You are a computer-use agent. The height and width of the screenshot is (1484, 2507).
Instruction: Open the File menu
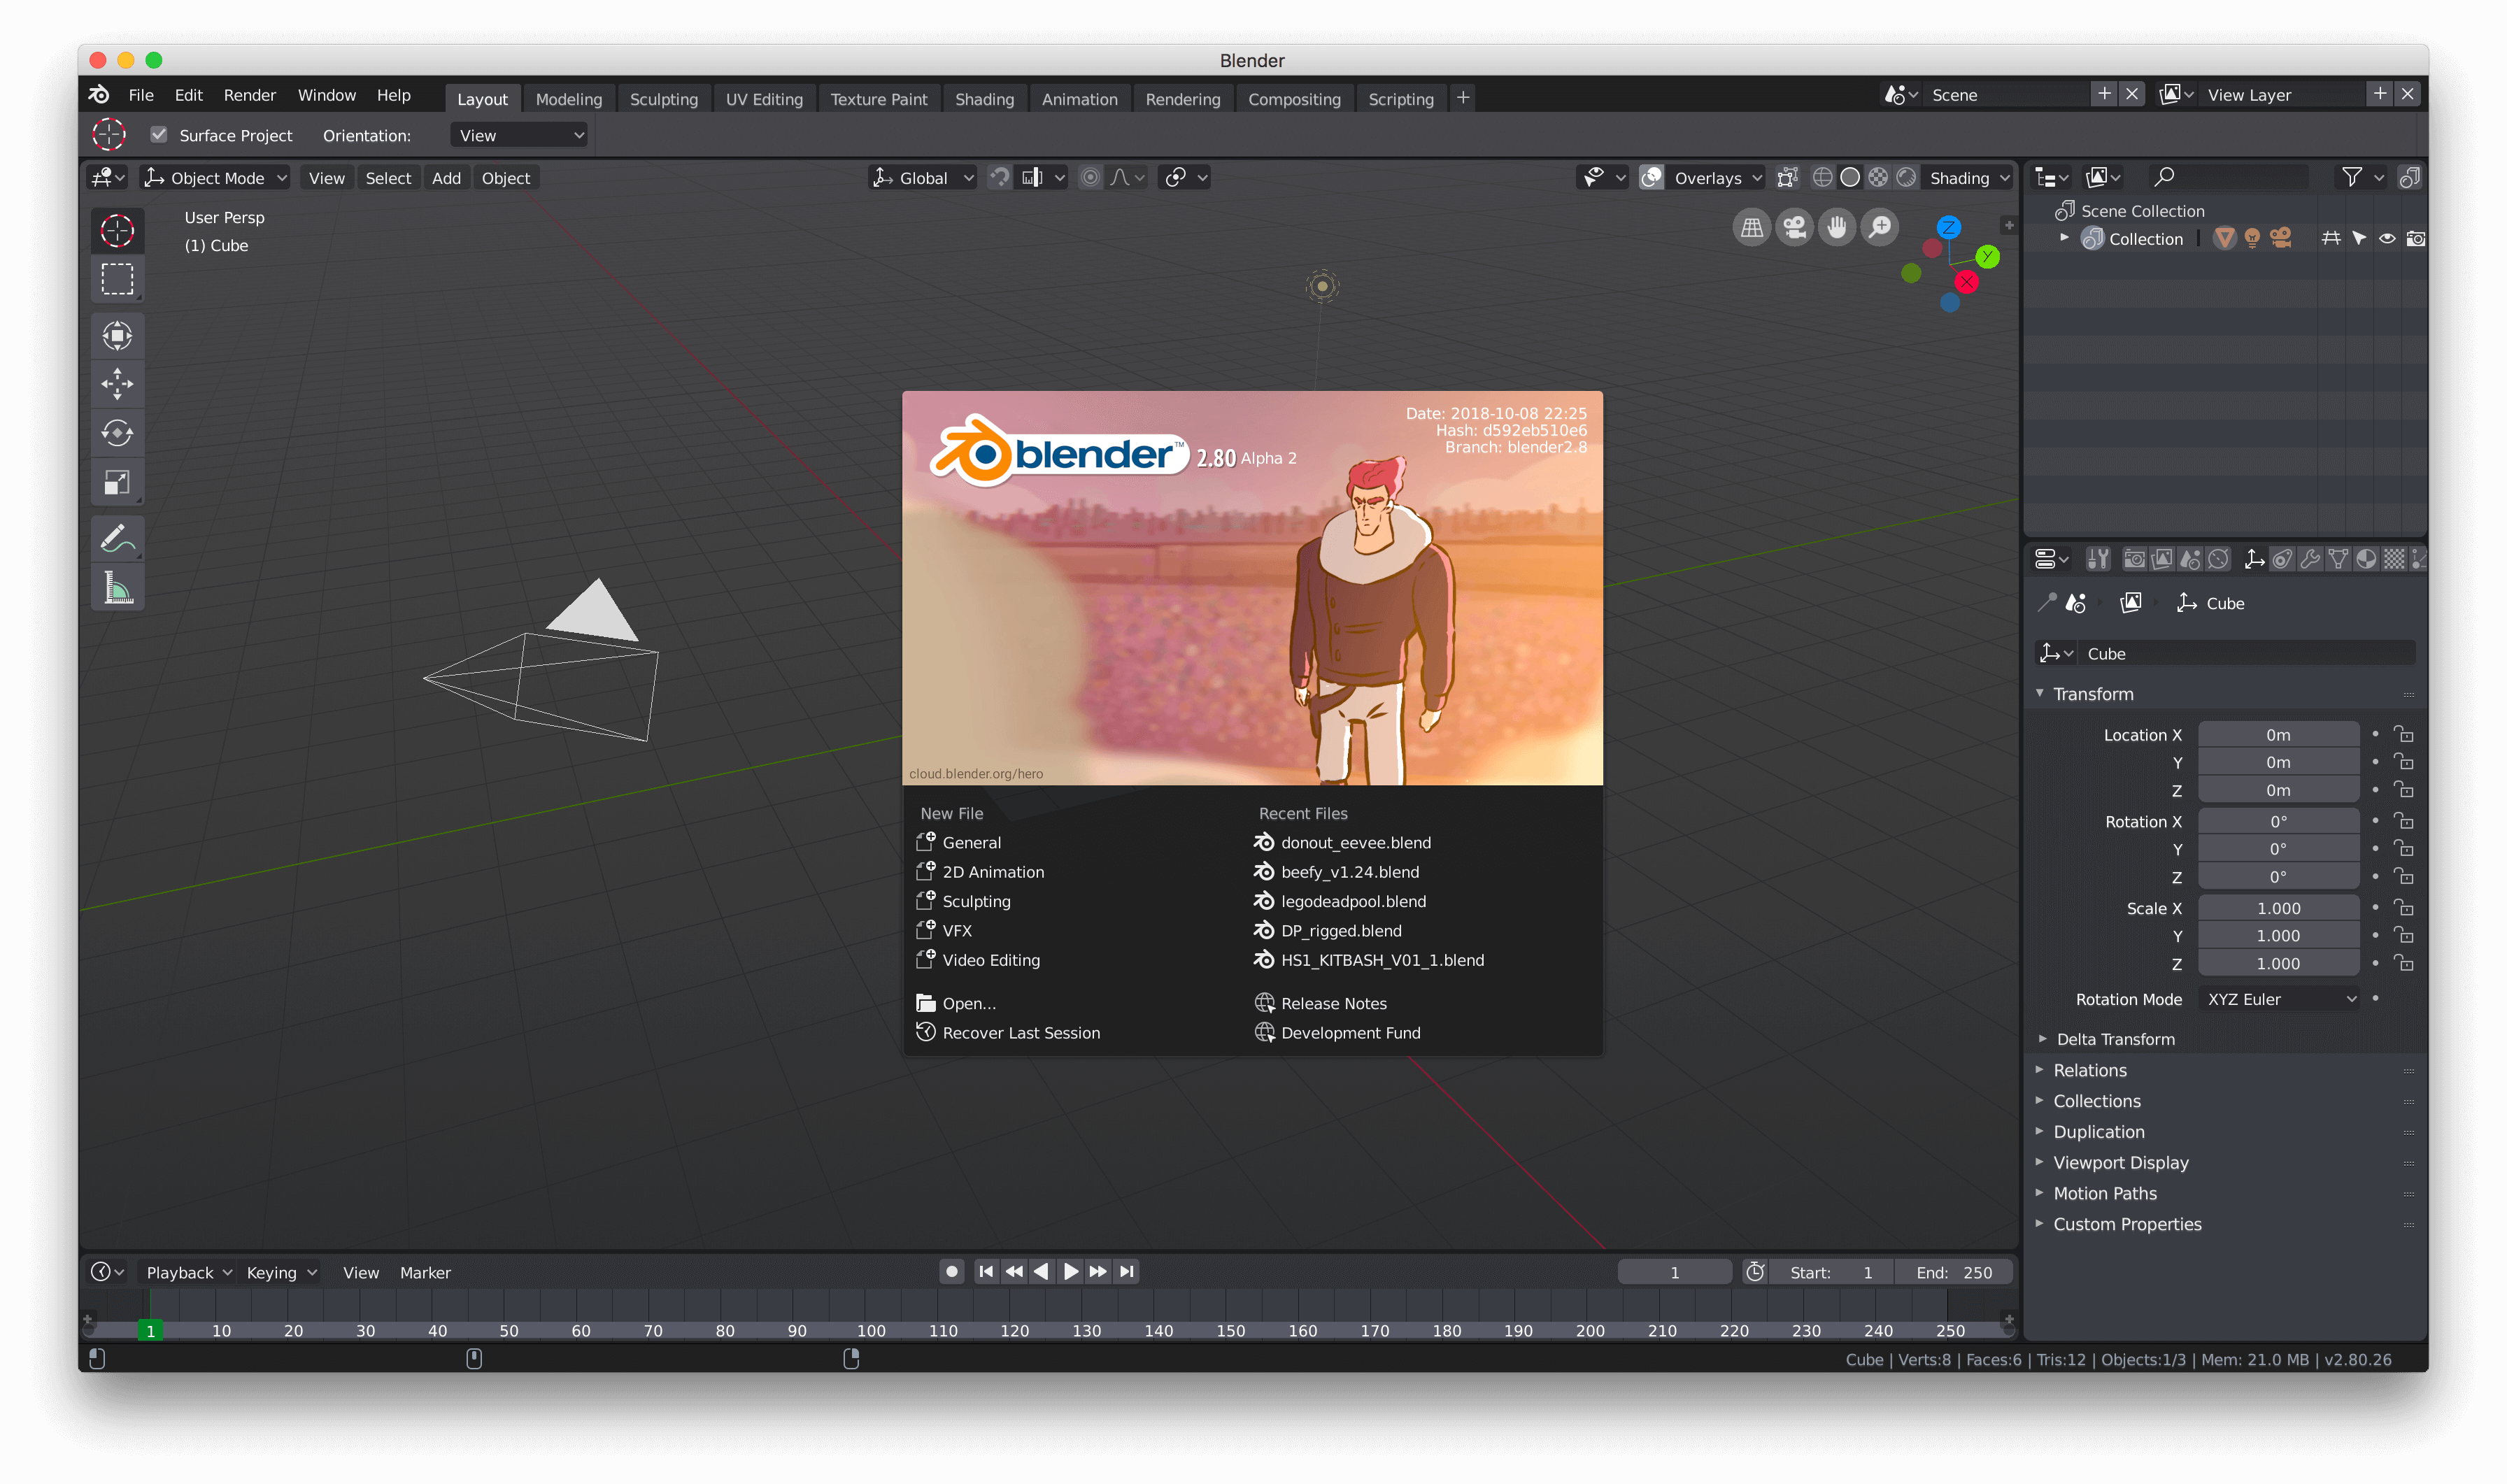141,95
